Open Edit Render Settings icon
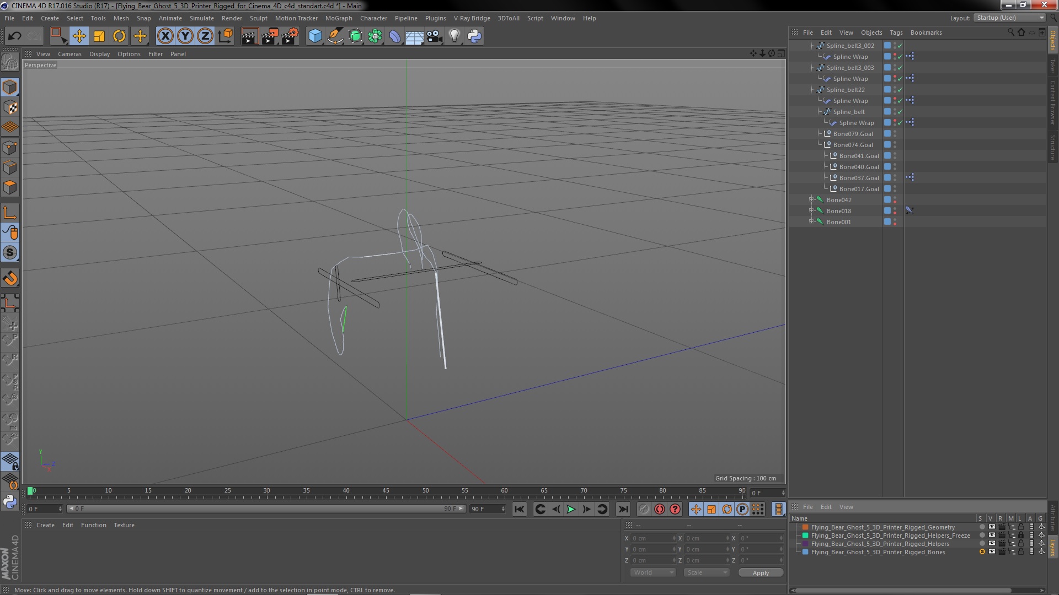 point(290,36)
